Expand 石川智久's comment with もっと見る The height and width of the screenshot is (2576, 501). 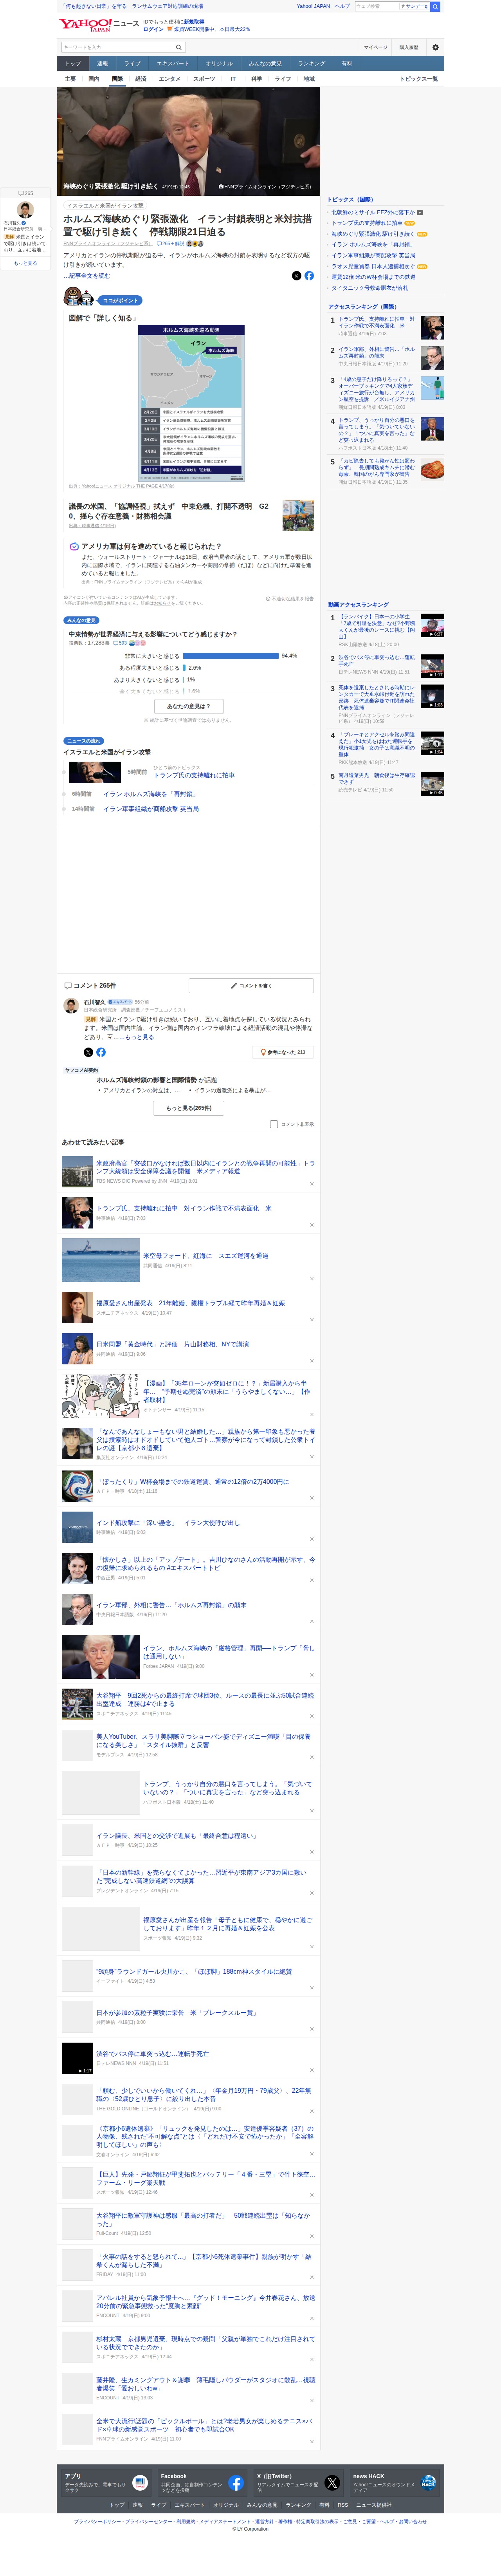click(140, 1037)
